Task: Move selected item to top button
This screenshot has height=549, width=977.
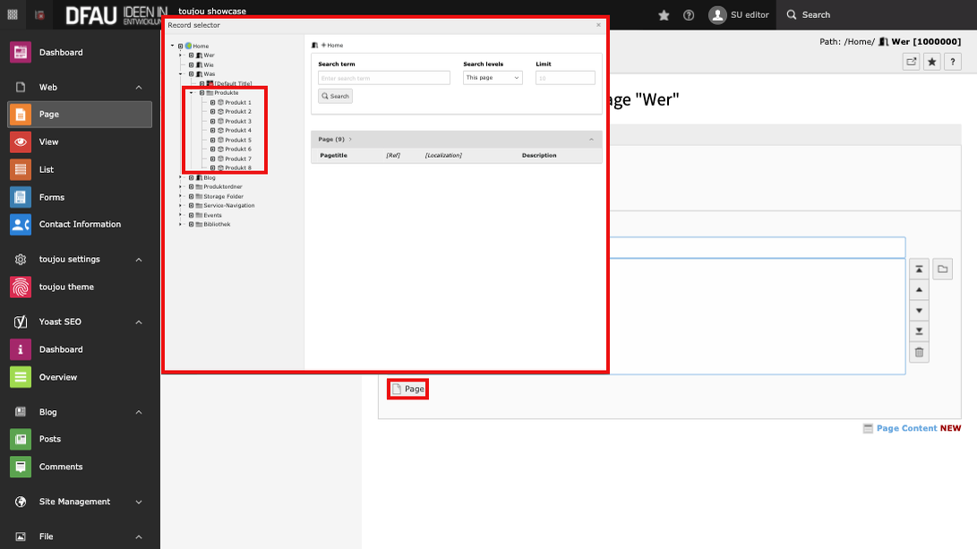Action: pos(919,270)
